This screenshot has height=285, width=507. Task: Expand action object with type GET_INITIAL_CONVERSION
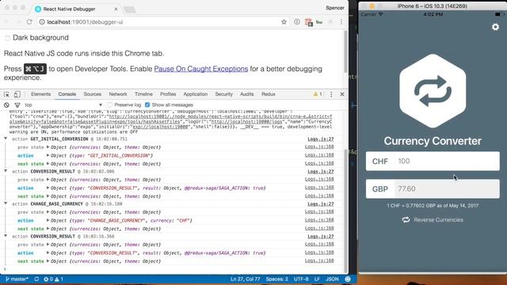click(48, 155)
